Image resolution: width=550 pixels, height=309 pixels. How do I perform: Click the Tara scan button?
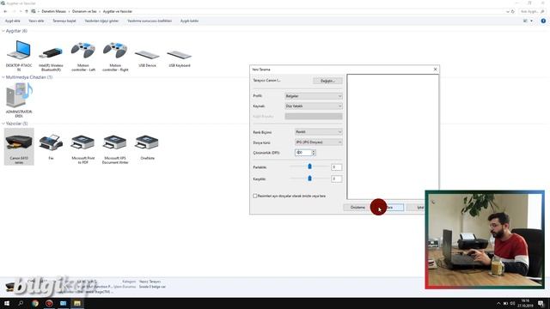[x=389, y=208]
